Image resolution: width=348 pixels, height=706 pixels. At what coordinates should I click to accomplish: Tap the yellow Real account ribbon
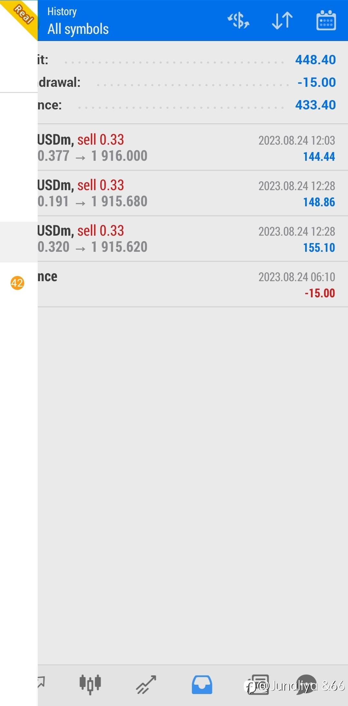[22, 15]
